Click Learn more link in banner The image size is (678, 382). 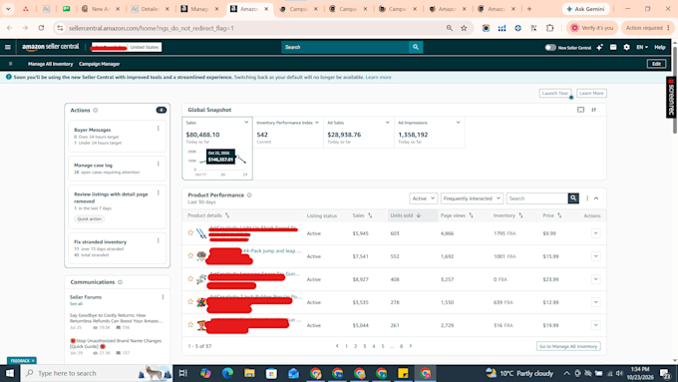point(378,77)
